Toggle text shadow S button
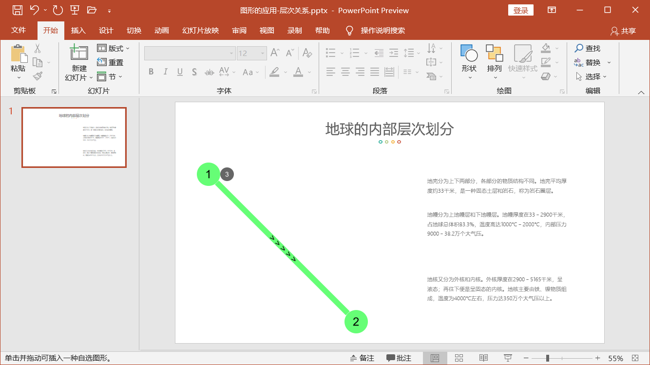650x365 pixels. (x=194, y=72)
